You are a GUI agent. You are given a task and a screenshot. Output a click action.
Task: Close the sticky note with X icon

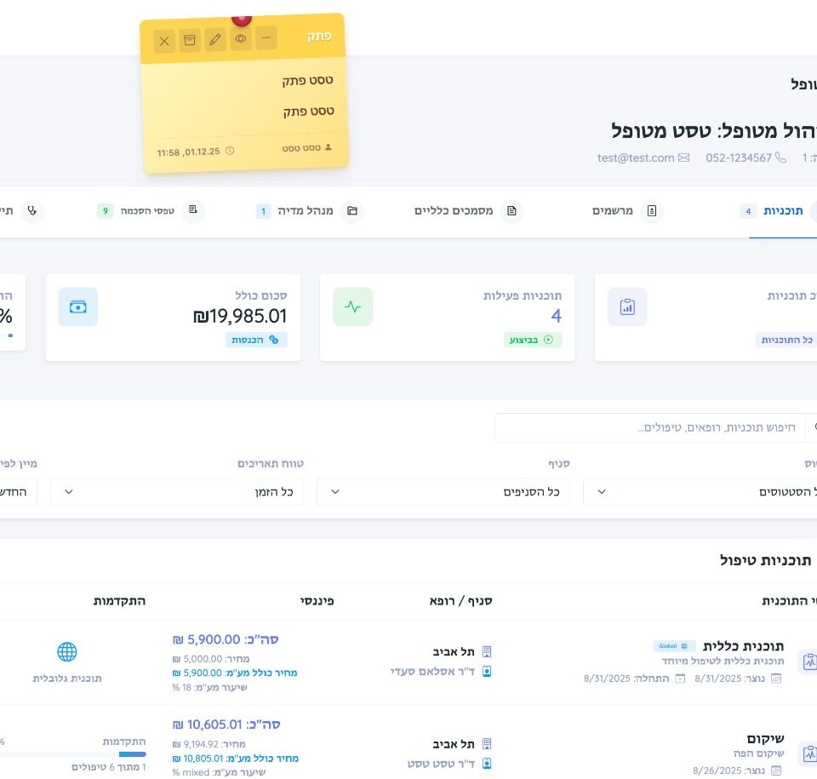tap(164, 41)
